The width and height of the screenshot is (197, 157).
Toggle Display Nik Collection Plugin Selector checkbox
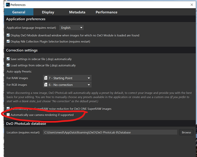(8, 42)
